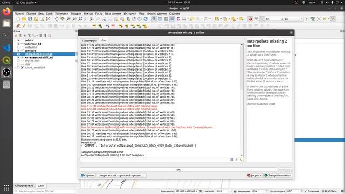Toggle visibility of InterpolatedMissingZ layer
Image resolution: width=345 pixels, height=194 pixels.
(x=18, y=54)
